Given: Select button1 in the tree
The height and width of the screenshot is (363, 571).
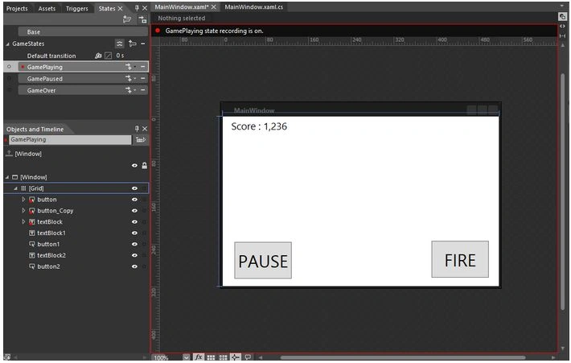Looking at the screenshot, I should point(48,244).
